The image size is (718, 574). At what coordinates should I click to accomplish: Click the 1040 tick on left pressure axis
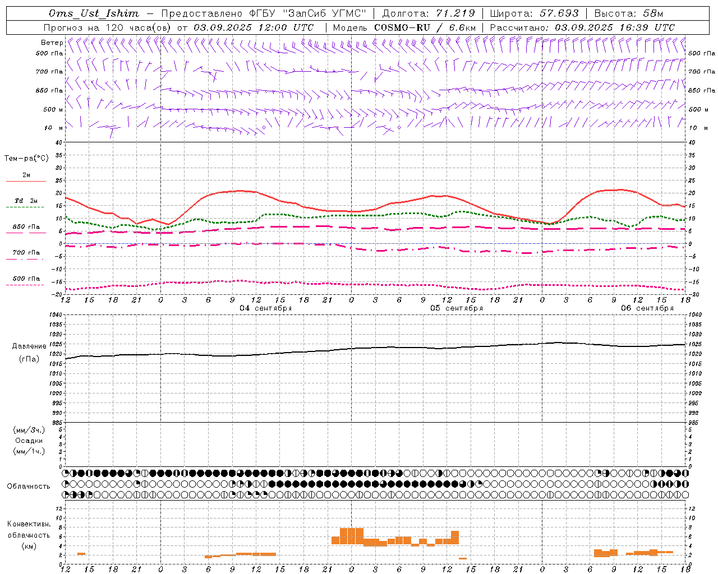tap(54, 315)
